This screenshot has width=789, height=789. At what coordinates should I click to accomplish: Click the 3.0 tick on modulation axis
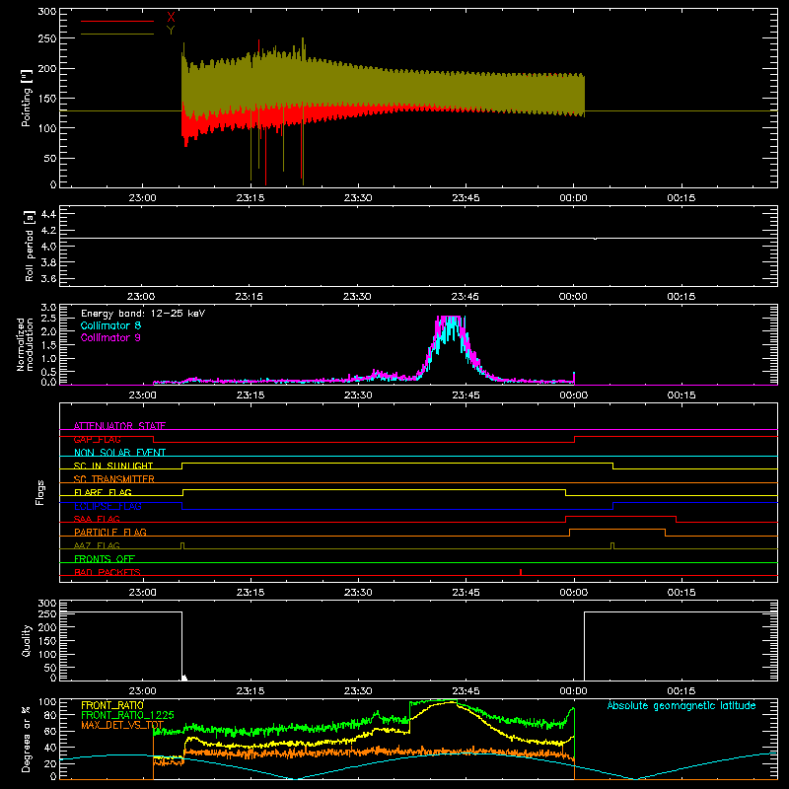[x=48, y=308]
